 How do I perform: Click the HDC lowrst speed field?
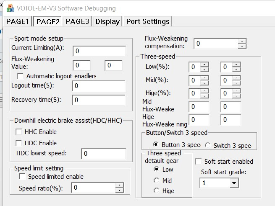(103, 154)
